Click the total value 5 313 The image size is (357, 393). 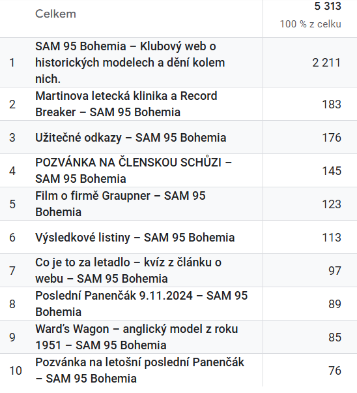click(x=328, y=6)
